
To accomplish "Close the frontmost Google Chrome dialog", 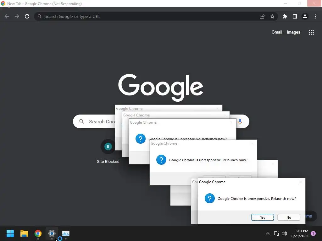I will (300, 182).
